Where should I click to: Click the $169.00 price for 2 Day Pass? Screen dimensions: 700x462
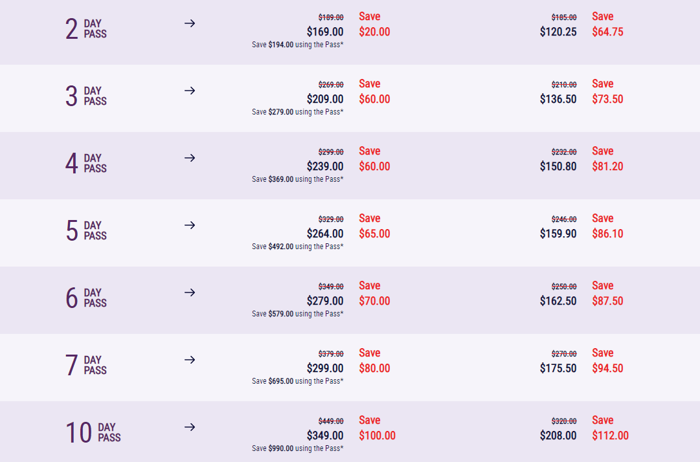pos(325,32)
